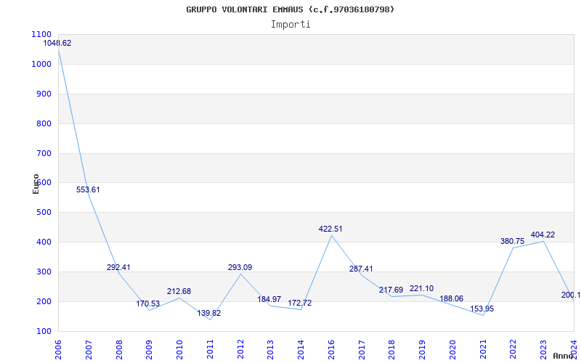This screenshot has height=363, width=581.
Task: Click the 292.41 value label
Action: coord(118,267)
